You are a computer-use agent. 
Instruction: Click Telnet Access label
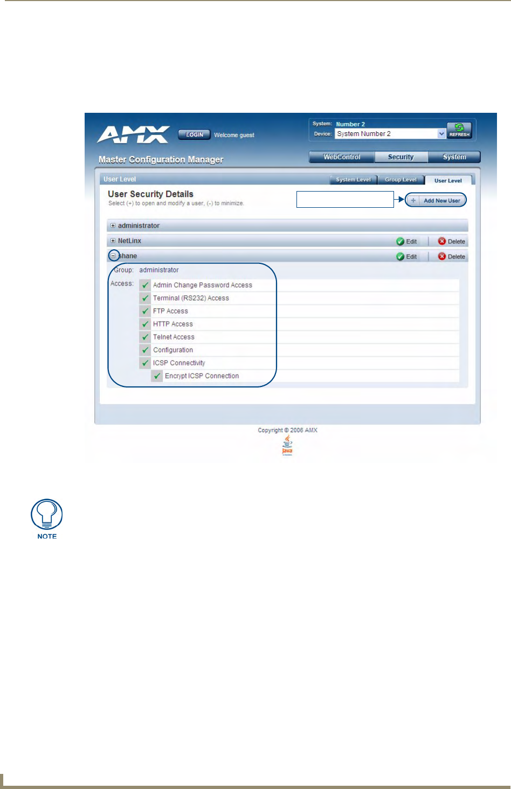pyautogui.click(x=174, y=337)
